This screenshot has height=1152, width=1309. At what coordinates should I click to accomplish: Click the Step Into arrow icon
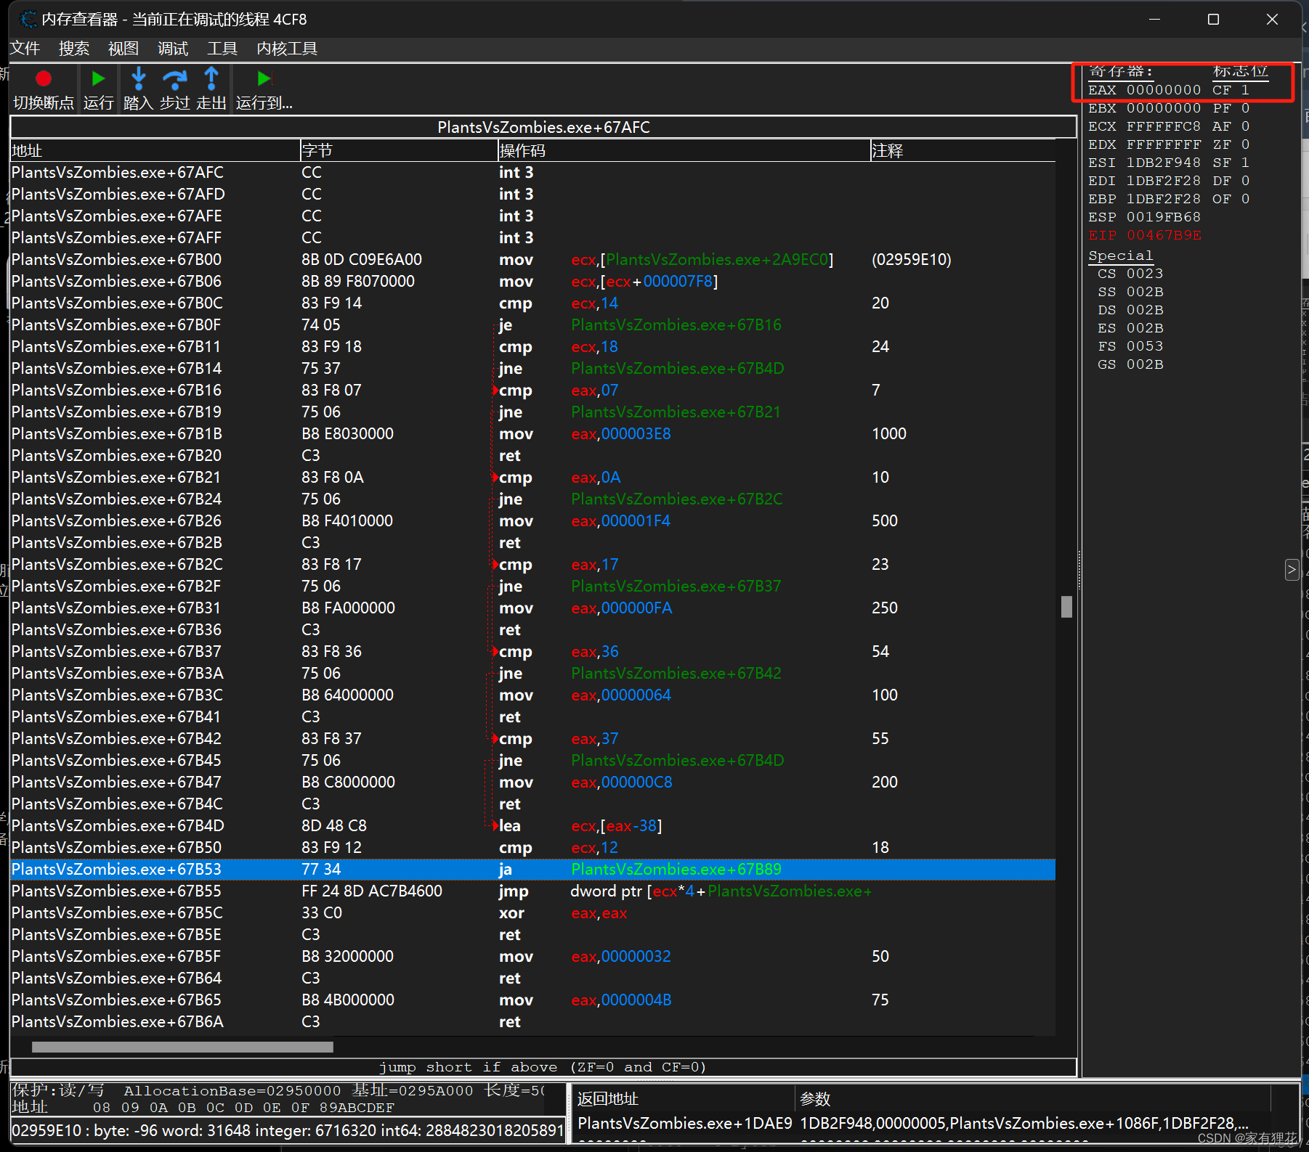138,78
